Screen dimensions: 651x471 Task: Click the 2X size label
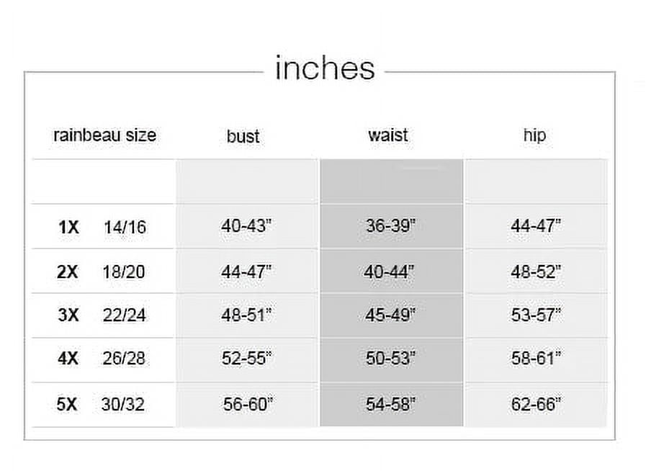coord(68,272)
